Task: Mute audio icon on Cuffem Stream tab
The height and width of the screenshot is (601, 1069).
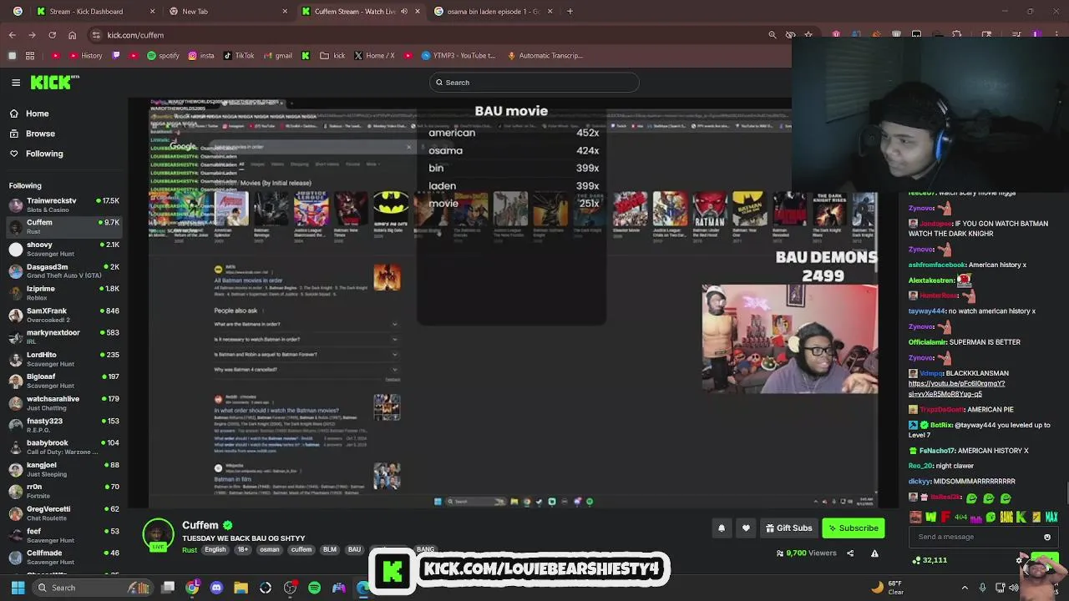Action: (x=404, y=12)
